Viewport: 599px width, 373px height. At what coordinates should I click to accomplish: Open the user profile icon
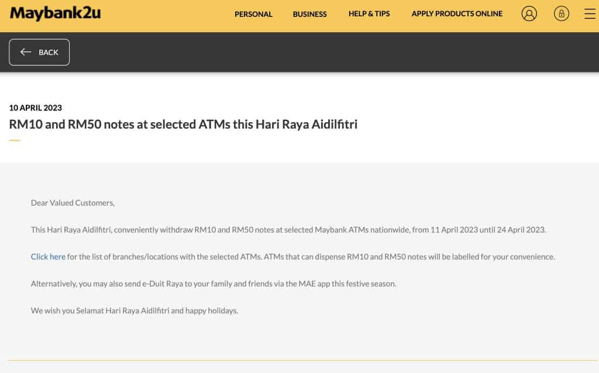(x=529, y=14)
